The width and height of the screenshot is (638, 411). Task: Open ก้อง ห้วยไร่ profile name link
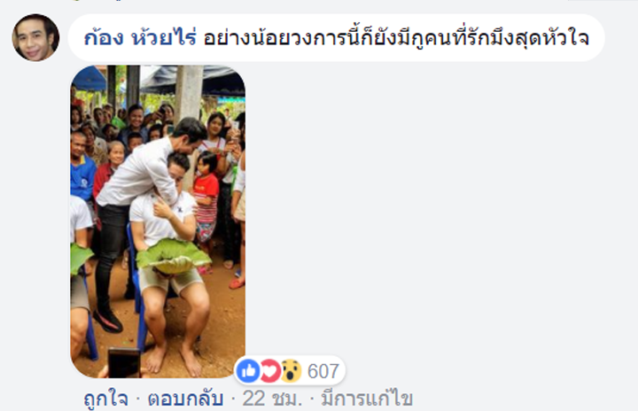click(x=140, y=38)
